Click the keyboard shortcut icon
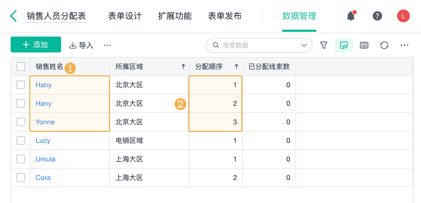421x203 pixels. point(364,45)
